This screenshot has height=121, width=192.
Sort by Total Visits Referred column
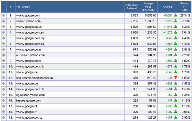[x=131, y=6]
